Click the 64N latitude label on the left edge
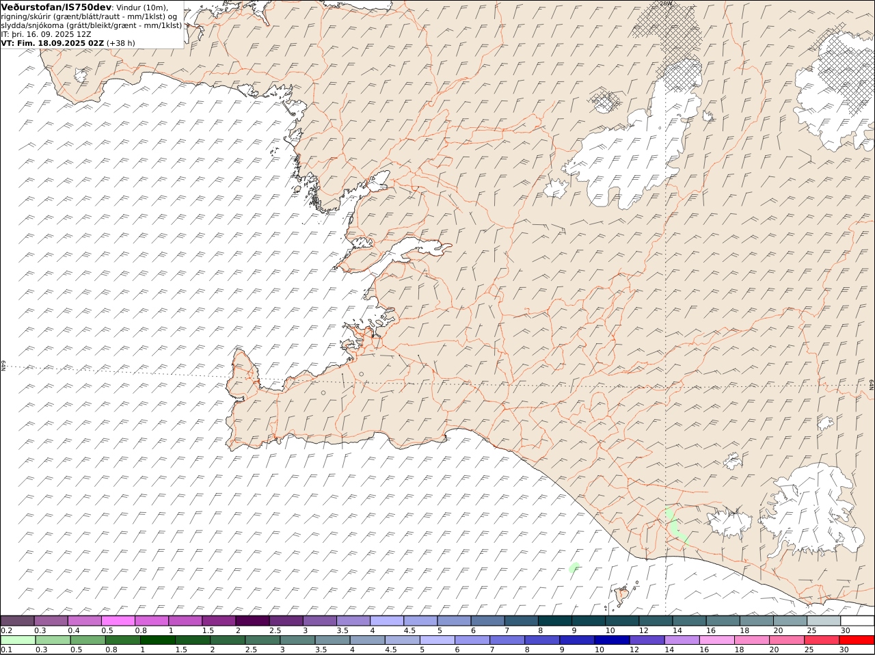The height and width of the screenshot is (655, 875). click(x=3, y=366)
